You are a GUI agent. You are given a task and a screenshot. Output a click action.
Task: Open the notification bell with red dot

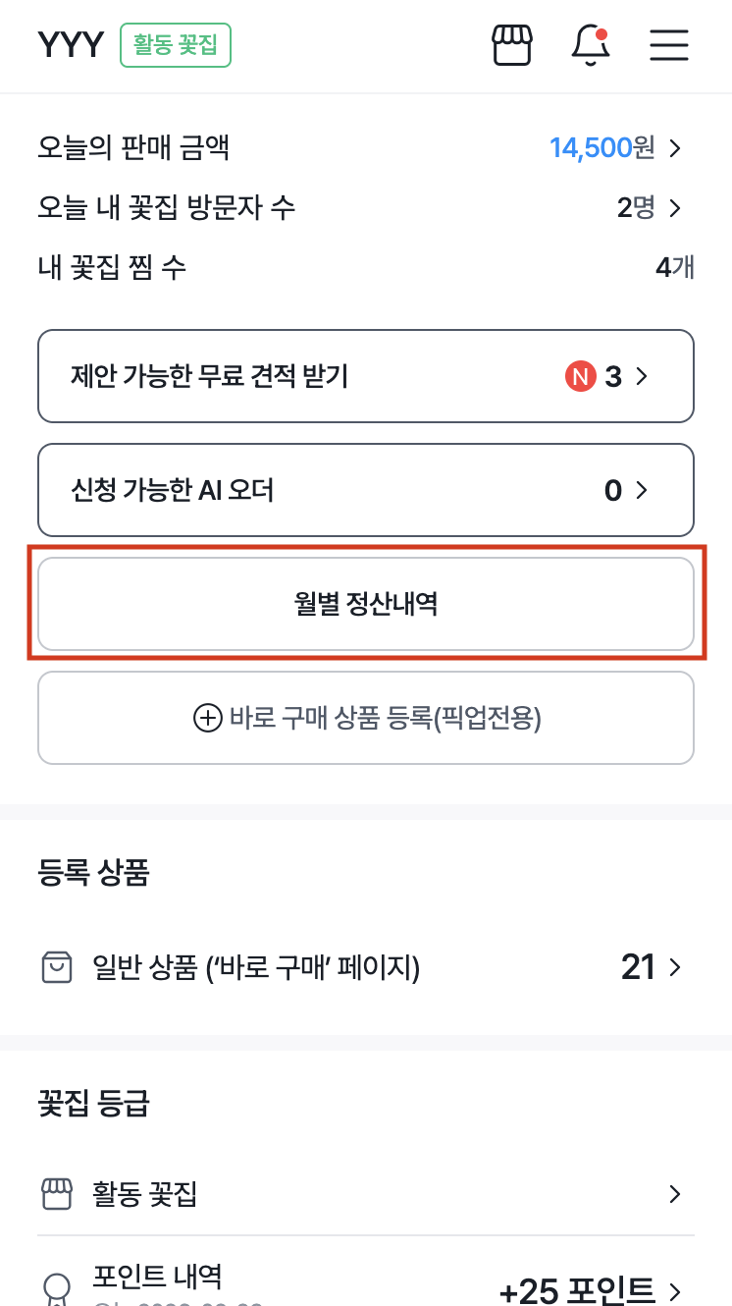tap(591, 46)
